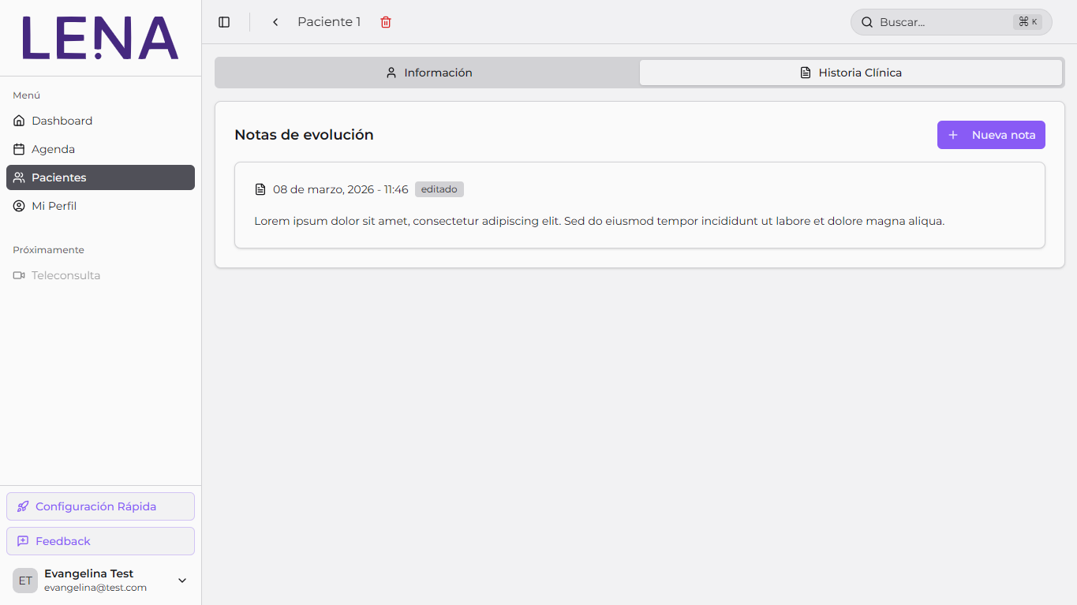Expand the Evangelina Test account menu chevron
The height and width of the screenshot is (605, 1077).
tap(182, 581)
